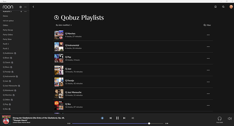Add a new playlist with plus icon
Viewport: 234px width, 126px height.
(21, 12)
